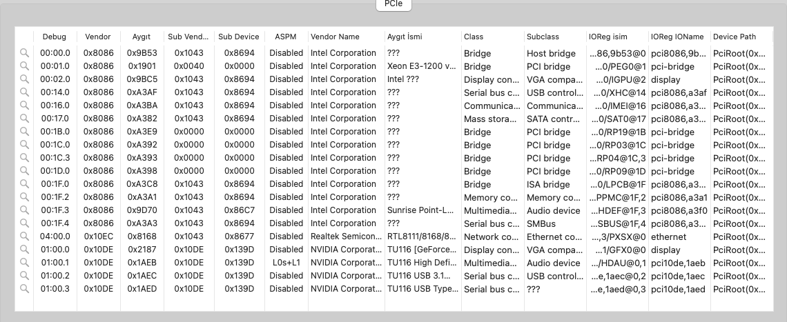The height and width of the screenshot is (322, 787).
Task: Click magnifier icon for device 01:00.3
Action: tap(24, 289)
